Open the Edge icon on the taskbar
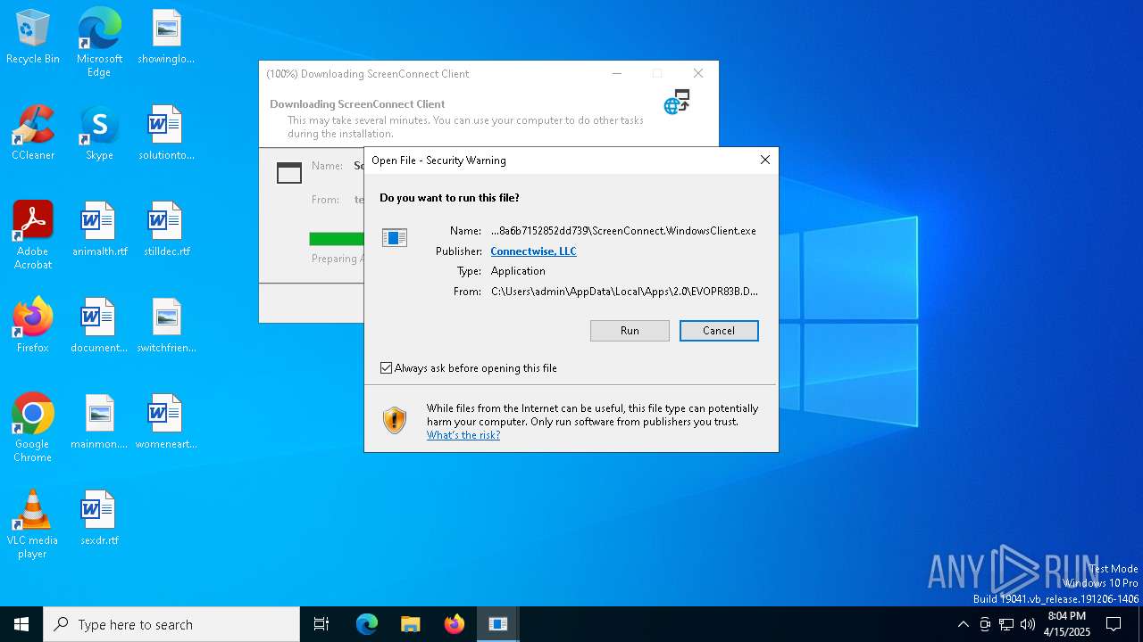 click(x=367, y=624)
